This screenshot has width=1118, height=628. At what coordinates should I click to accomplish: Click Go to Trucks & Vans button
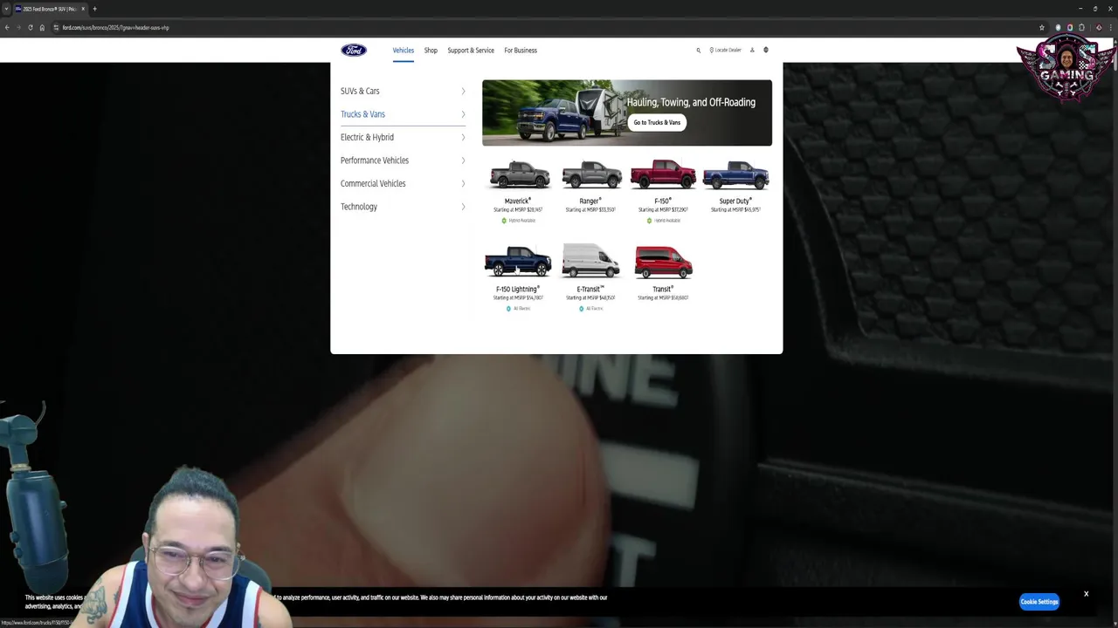657,122
